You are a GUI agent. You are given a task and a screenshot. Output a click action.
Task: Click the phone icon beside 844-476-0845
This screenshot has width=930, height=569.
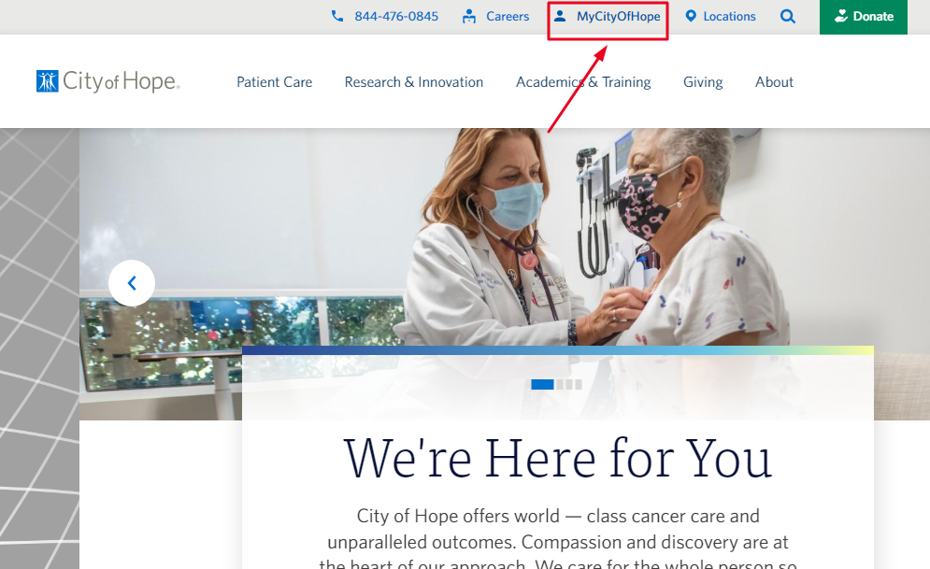coord(336,16)
